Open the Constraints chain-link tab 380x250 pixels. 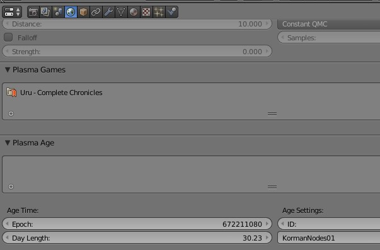(x=96, y=12)
